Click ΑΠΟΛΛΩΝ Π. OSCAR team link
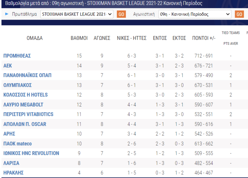 click(x=25, y=124)
